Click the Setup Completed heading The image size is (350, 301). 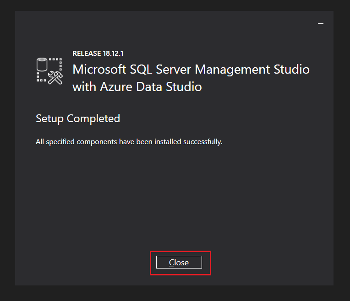pyautogui.click(x=78, y=118)
